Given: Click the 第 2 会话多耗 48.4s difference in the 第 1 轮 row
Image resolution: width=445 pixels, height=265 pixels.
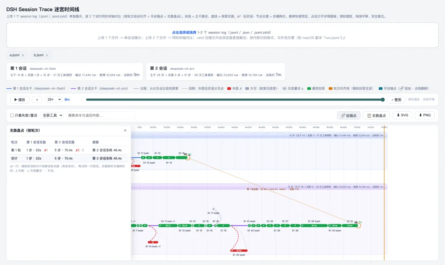Looking at the screenshot, I should (107, 150).
